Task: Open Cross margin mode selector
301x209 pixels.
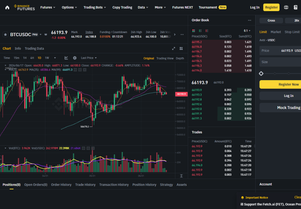Action: point(271,20)
